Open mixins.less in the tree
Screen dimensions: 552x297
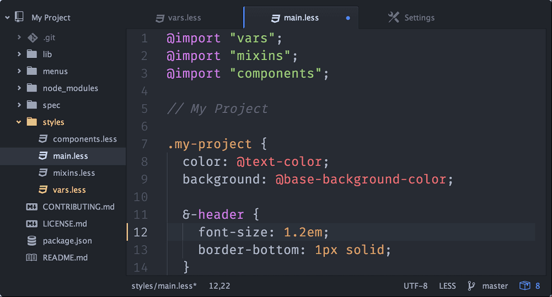(74, 173)
